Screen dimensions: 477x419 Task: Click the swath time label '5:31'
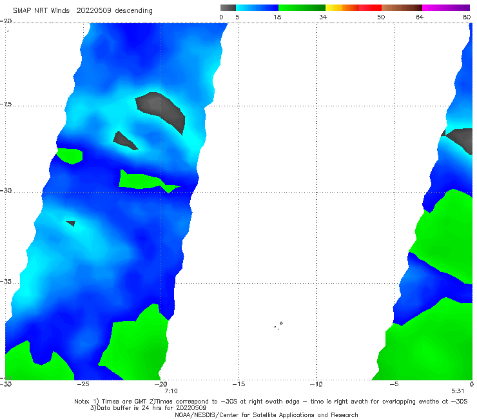(x=458, y=391)
